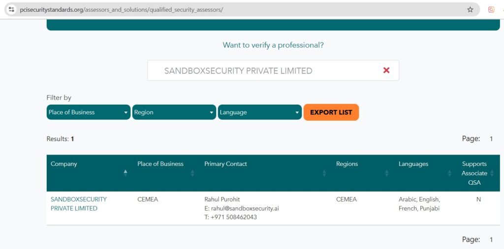Click the site information icon in address bar
Screen dimensions: 504x249
coord(12,9)
